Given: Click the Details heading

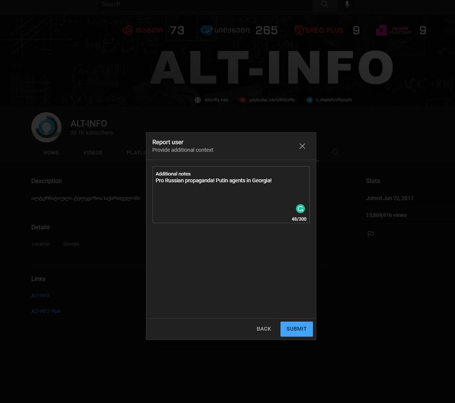Looking at the screenshot, I should [x=40, y=227].
